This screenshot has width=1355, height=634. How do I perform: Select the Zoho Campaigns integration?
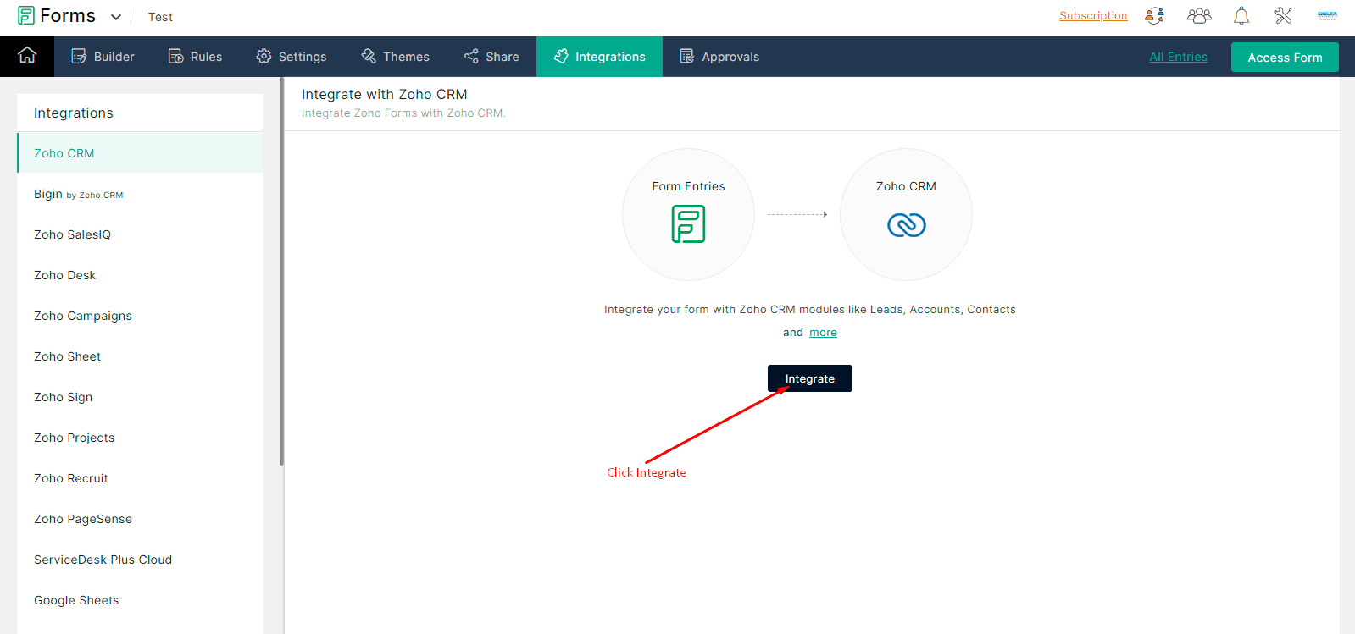140,316
